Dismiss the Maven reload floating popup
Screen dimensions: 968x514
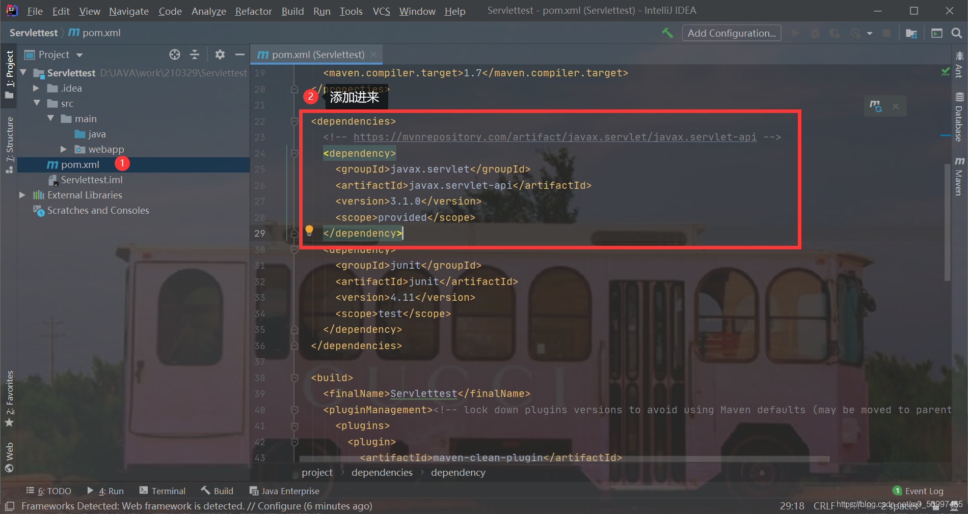(896, 106)
